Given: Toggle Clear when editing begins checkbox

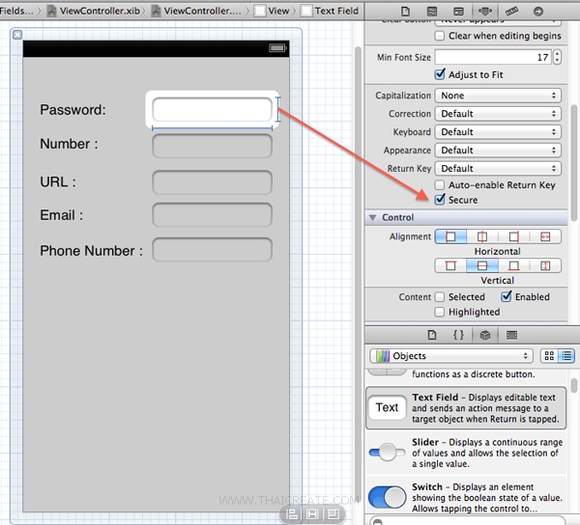Looking at the screenshot, I should pos(440,36).
